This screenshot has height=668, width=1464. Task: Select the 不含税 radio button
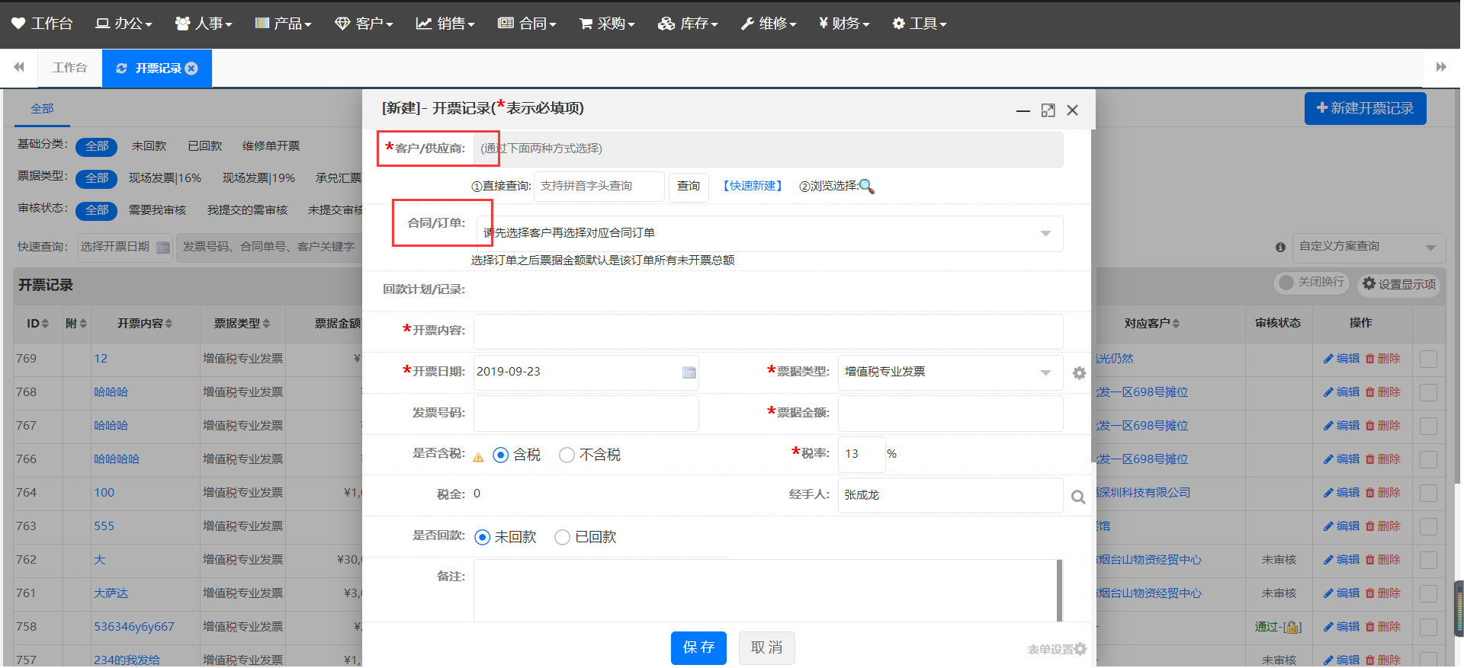pos(567,455)
